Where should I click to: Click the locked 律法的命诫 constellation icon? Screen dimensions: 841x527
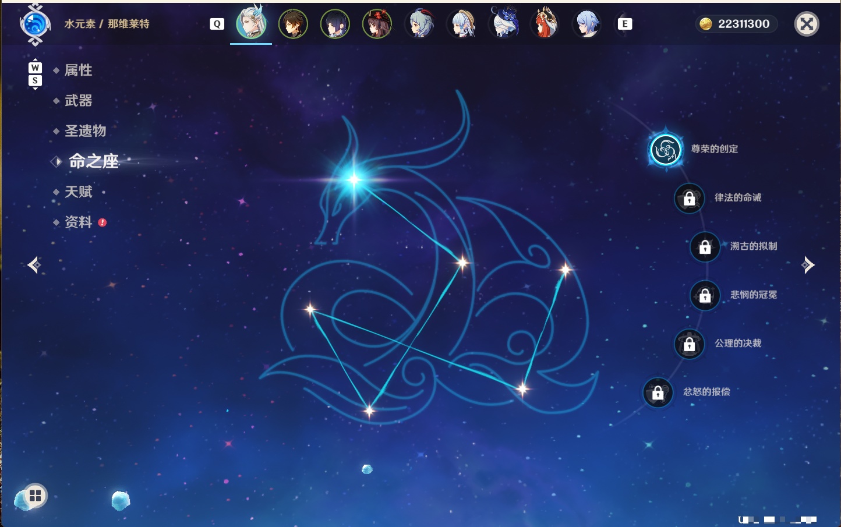coord(689,199)
